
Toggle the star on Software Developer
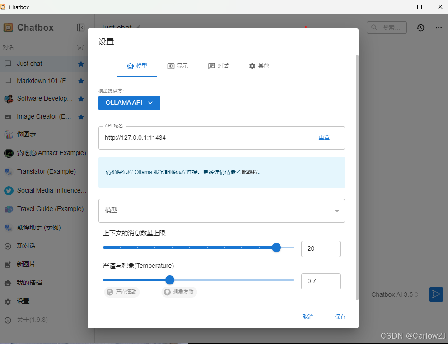pos(81,99)
